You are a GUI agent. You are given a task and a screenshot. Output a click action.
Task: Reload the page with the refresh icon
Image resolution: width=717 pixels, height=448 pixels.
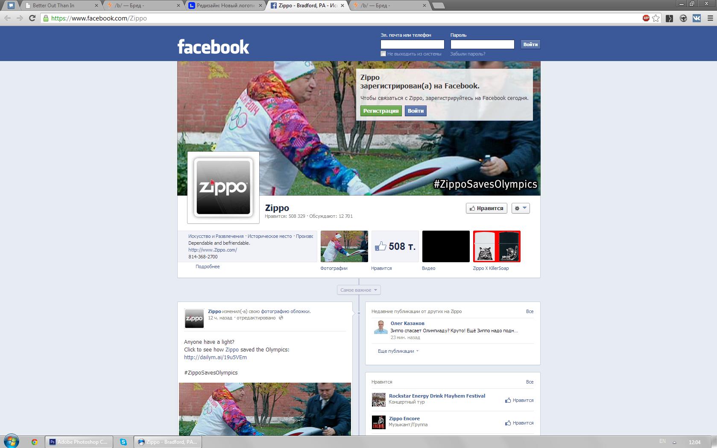pos(32,18)
